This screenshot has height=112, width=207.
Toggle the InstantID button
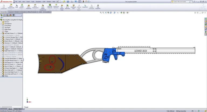pyautogui.click(x=85, y=6)
